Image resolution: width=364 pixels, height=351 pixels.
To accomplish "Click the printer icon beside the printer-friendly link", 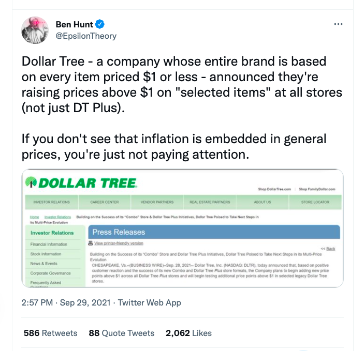I will pos(91,243).
